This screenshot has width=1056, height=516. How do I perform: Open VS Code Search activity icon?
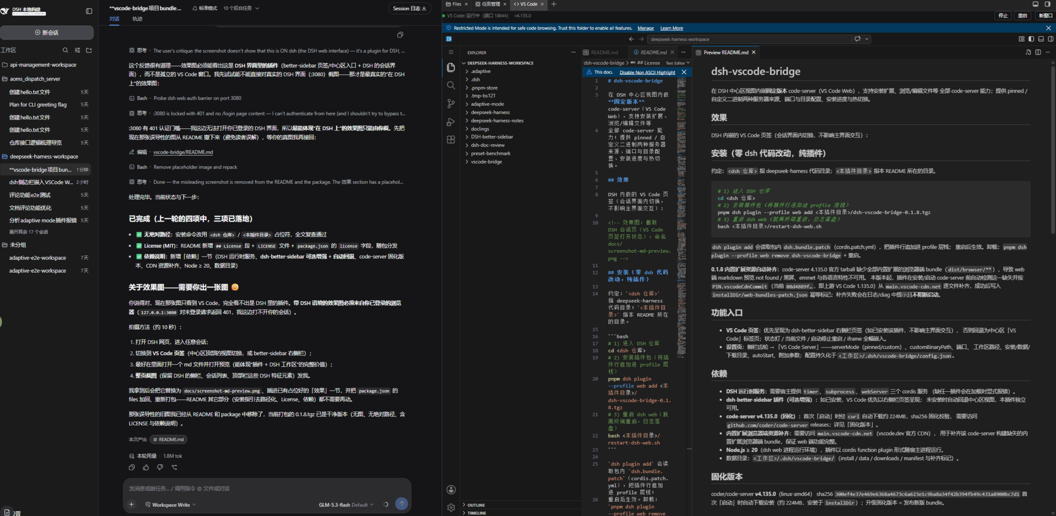(451, 86)
